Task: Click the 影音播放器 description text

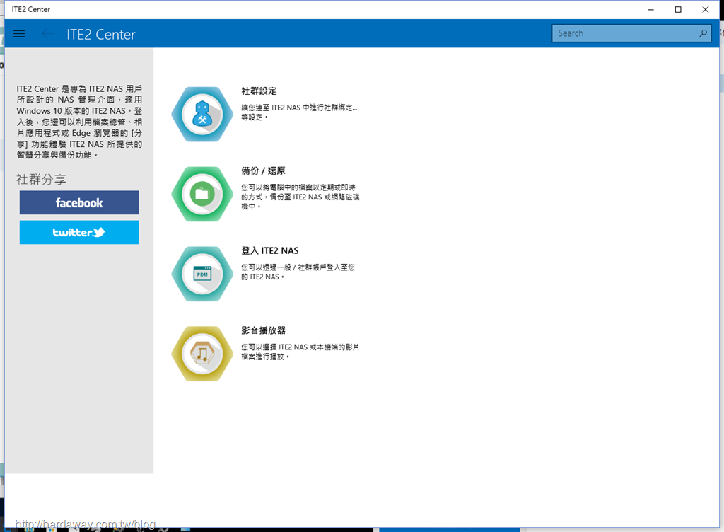Action: pos(300,352)
